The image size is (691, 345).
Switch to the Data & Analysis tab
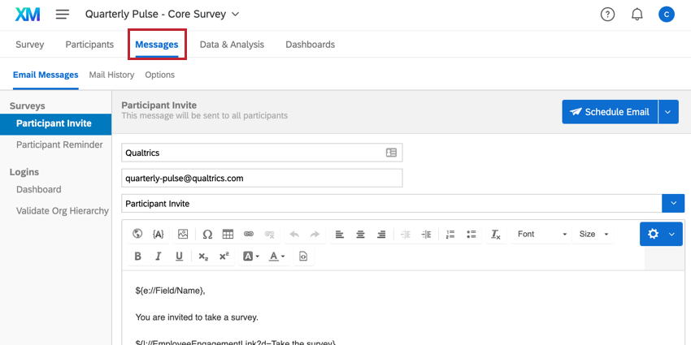pos(232,45)
